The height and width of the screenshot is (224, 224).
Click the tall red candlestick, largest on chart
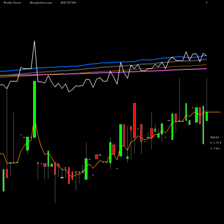[134, 120]
